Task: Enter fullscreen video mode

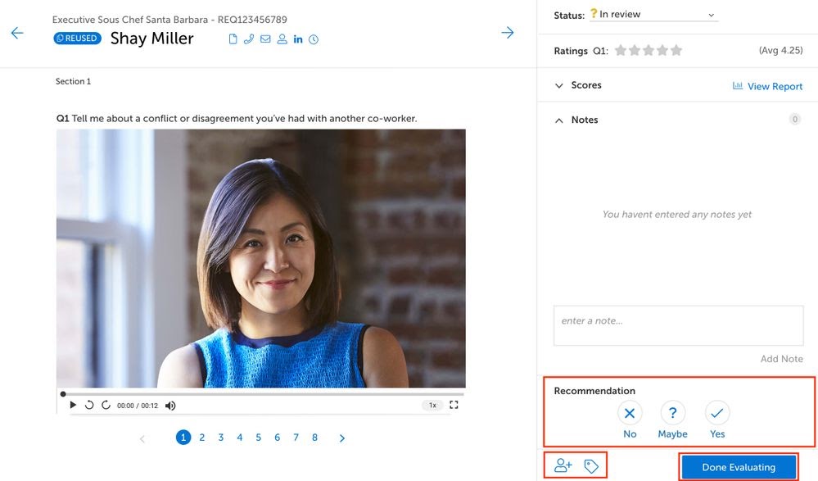Action: coord(454,405)
